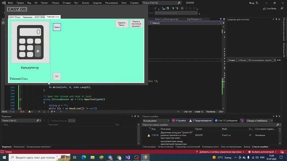This screenshot has width=287, height=161.
Task: Open the Расширения menu
Action: 112,3
